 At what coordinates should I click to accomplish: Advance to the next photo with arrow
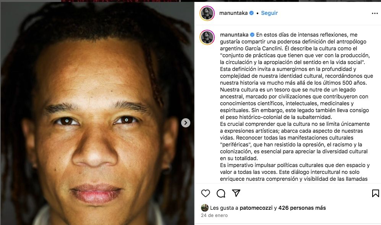click(x=186, y=123)
